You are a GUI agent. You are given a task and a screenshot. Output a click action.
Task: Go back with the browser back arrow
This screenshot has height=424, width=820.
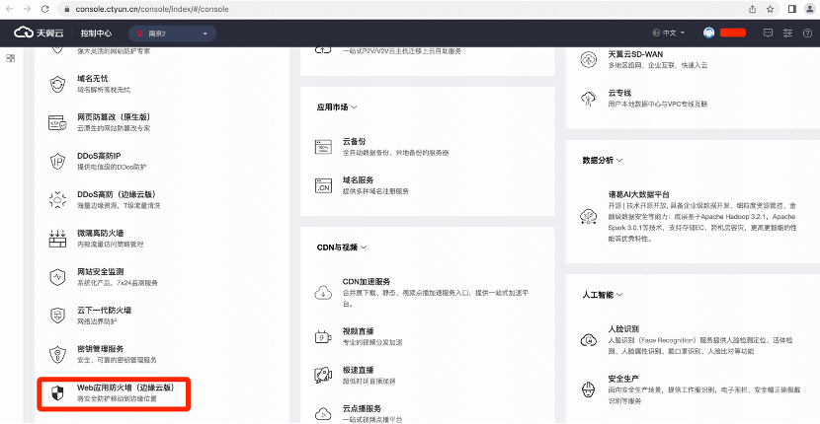(10, 9)
